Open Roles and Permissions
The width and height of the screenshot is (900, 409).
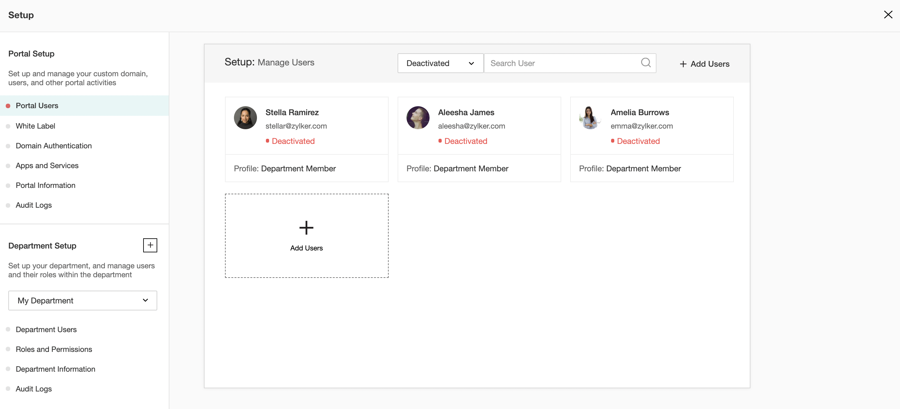click(x=54, y=349)
